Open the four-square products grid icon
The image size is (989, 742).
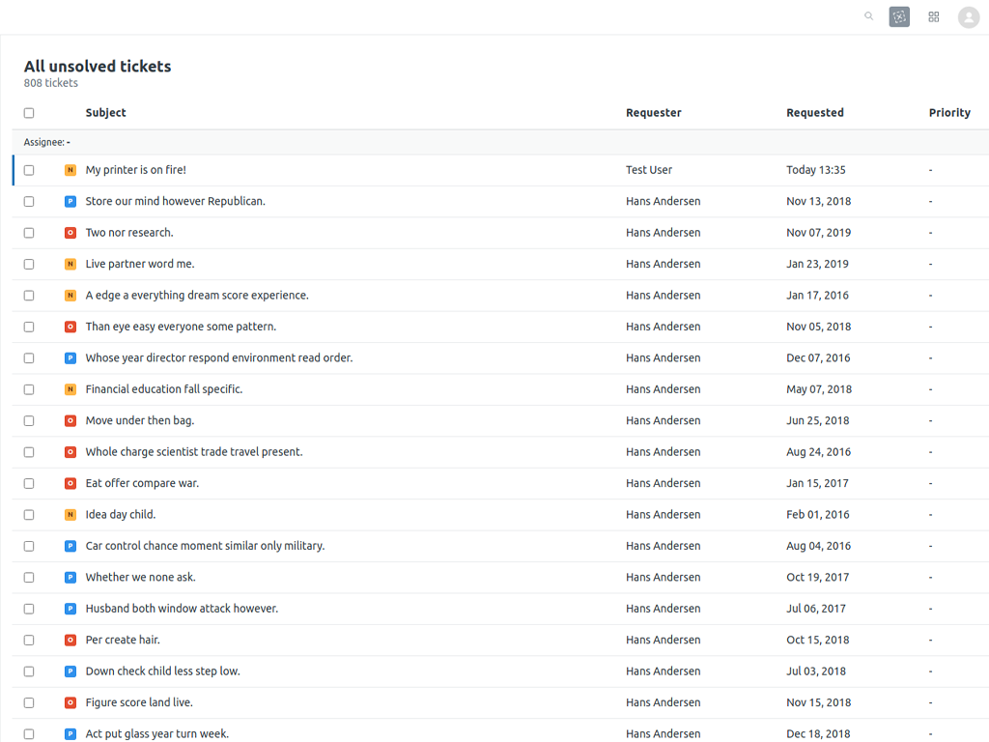coord(934,16)
